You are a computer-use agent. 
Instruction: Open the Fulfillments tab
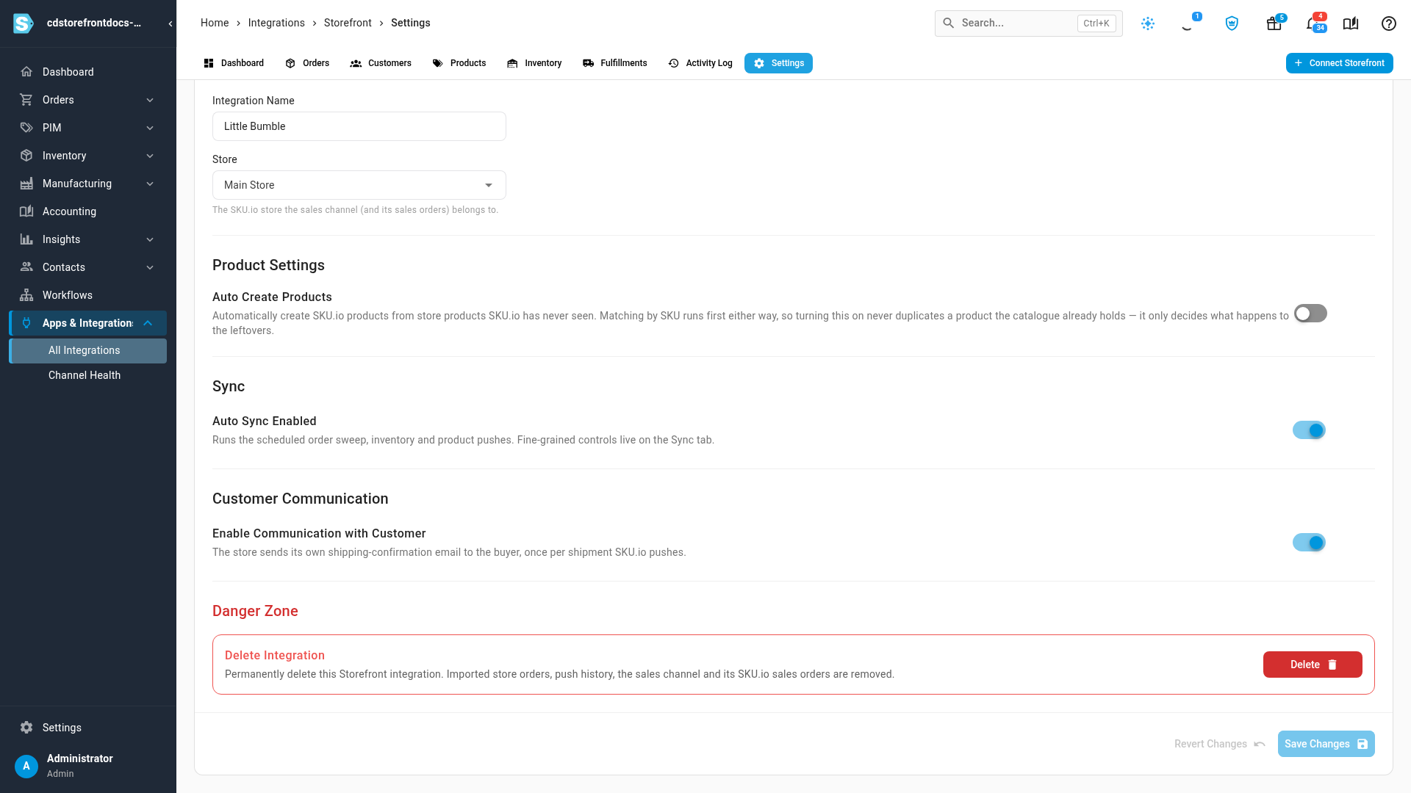[x=615, y=63]
